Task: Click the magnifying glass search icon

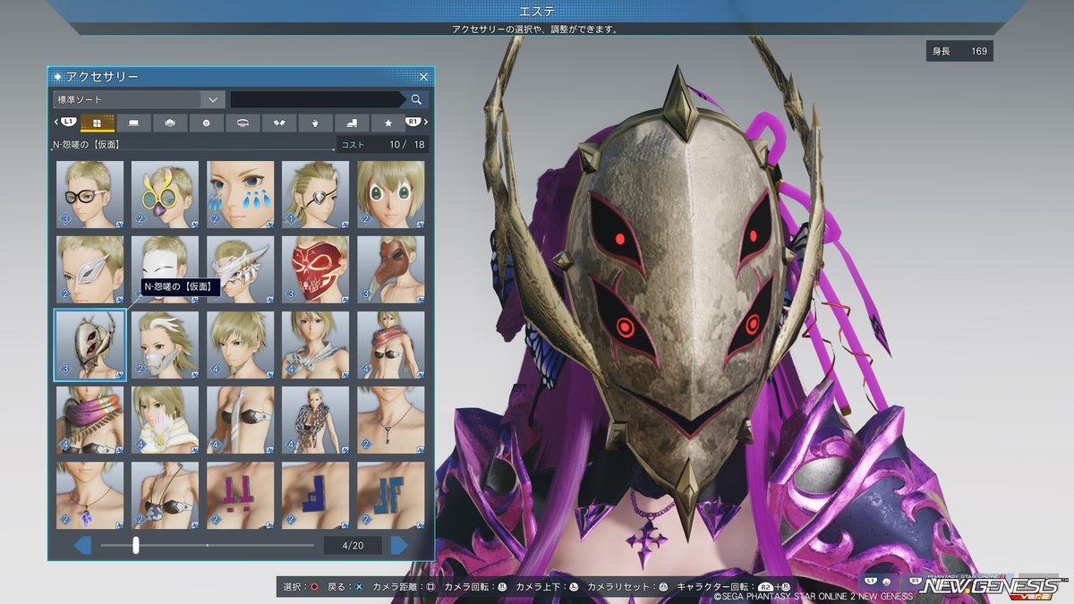Action: pyautogui.click(x=416, y=99)
